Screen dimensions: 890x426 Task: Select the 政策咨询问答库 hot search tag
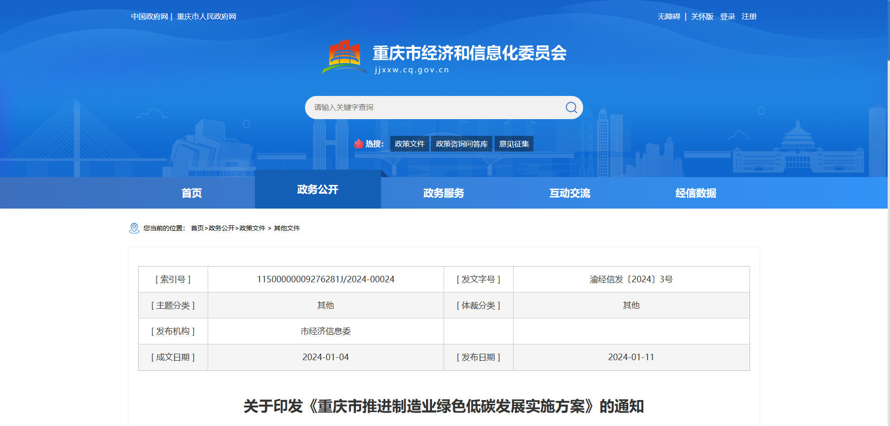tap(462, 144)
